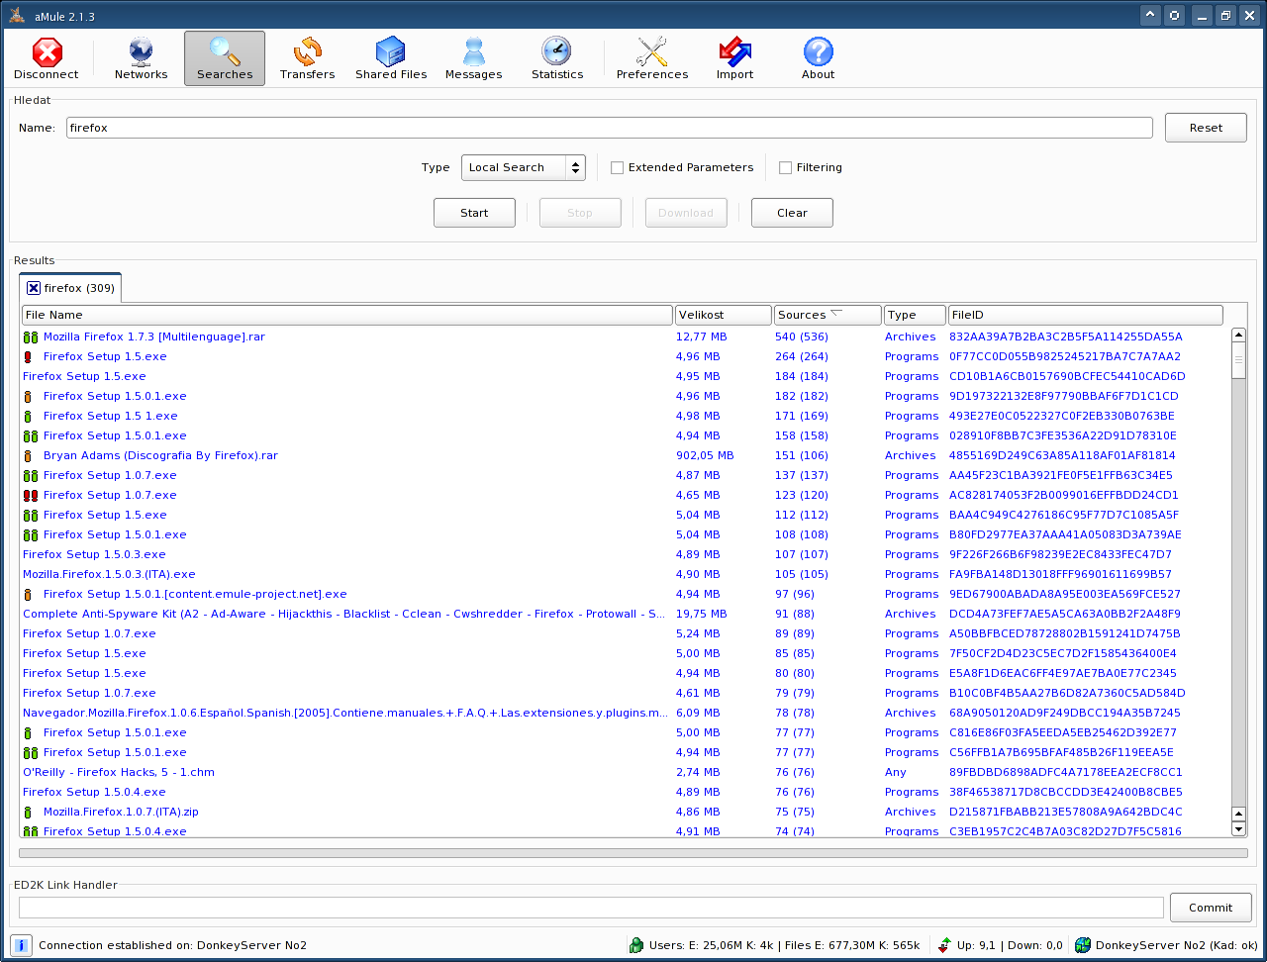Click the red icon next to Firefox Setup 1.5.exe with 264 sources
Viewport: 1267px width, 962px height.
[28, 357]
